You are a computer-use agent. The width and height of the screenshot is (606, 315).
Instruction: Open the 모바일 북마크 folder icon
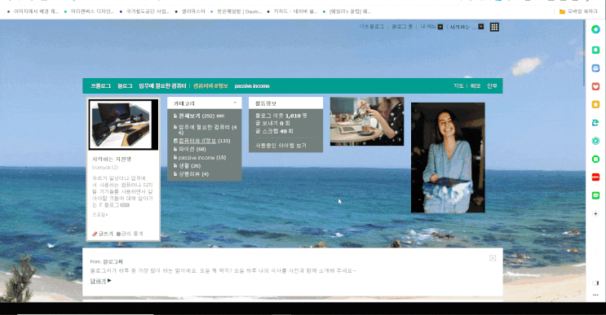click(562, 11)
